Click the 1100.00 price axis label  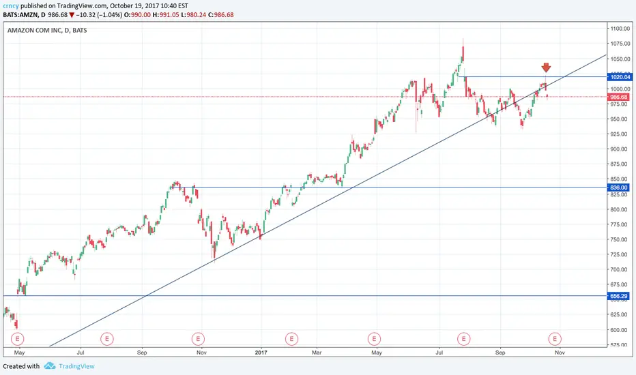pos(620,29)
